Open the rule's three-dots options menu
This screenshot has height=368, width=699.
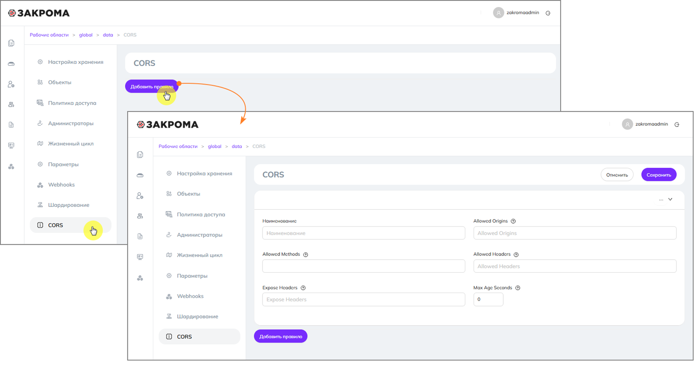coord(661,200)
